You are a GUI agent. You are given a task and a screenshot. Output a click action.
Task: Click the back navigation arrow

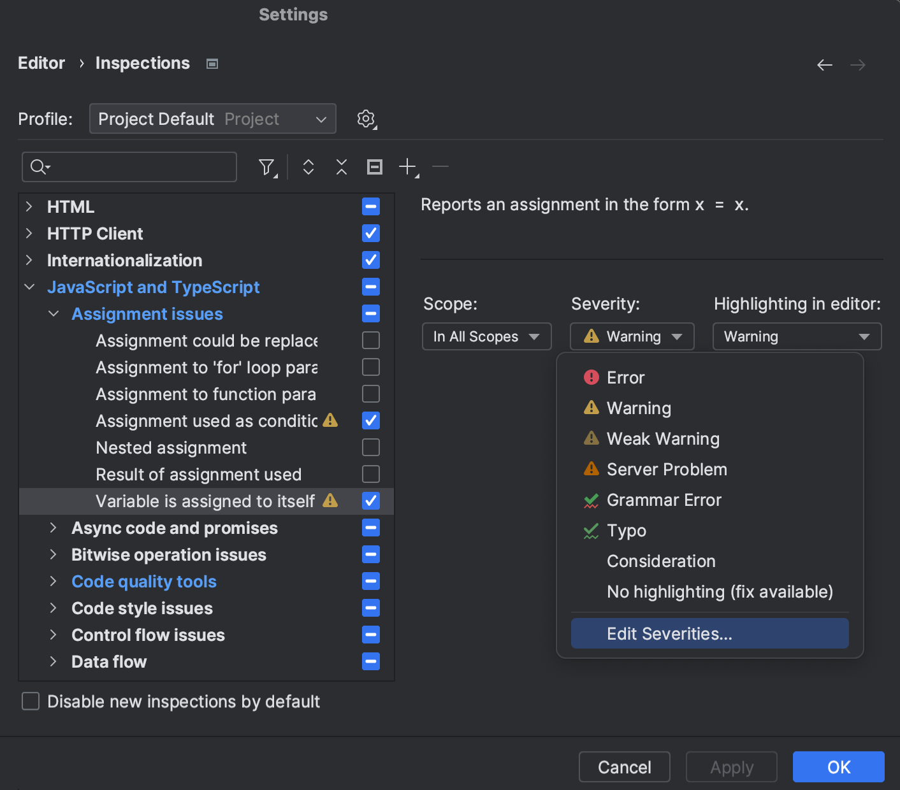(824, 64)
